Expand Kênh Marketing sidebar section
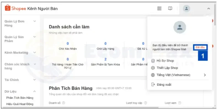The width and height of the screenshot is (217, 110). click(x=34, y=53)
